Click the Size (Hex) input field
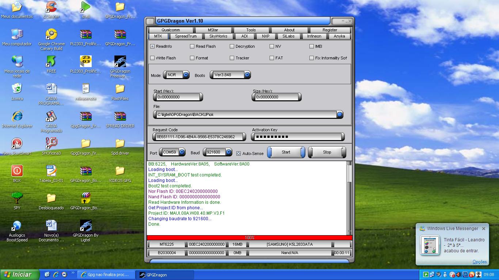 click(277, 97)
